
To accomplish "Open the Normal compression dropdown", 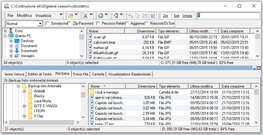I will (x=40, y=24).
